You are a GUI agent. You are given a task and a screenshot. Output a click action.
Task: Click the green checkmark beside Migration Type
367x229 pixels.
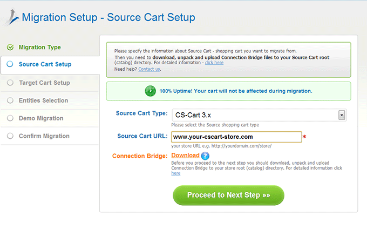coord(10,48)
